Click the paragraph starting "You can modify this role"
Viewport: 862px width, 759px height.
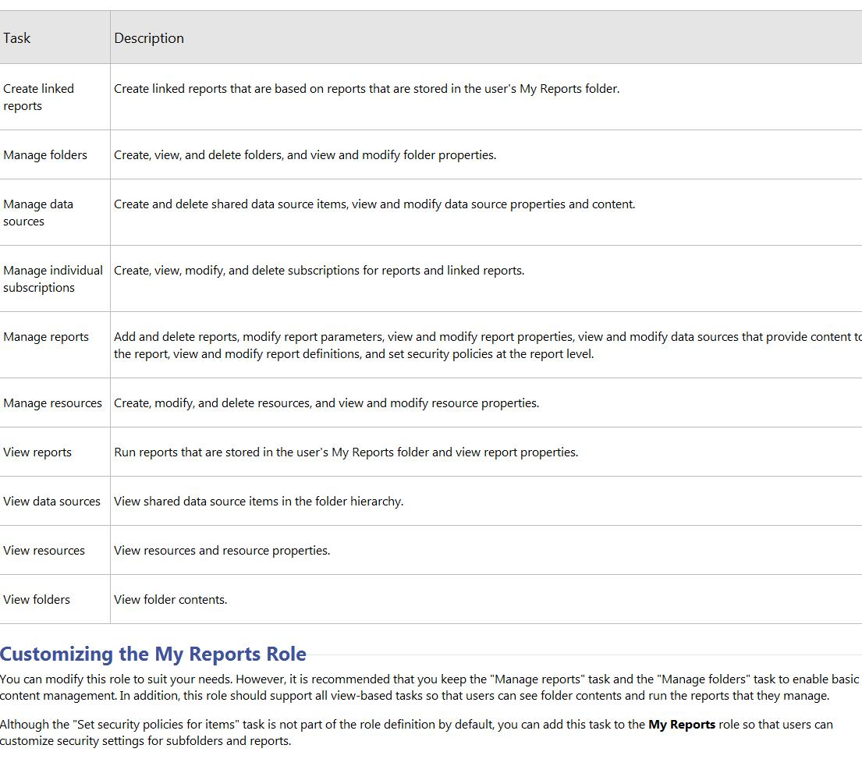point(429,687)
